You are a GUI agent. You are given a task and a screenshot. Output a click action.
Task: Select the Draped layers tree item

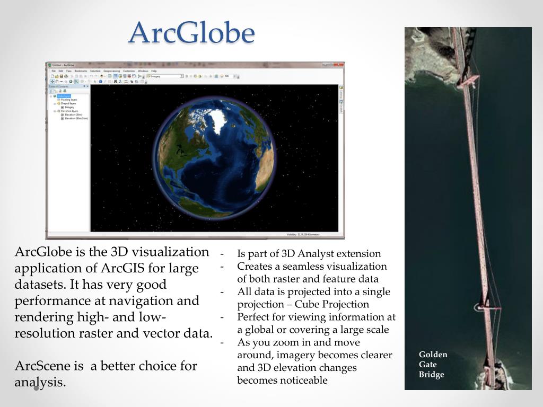68,103
